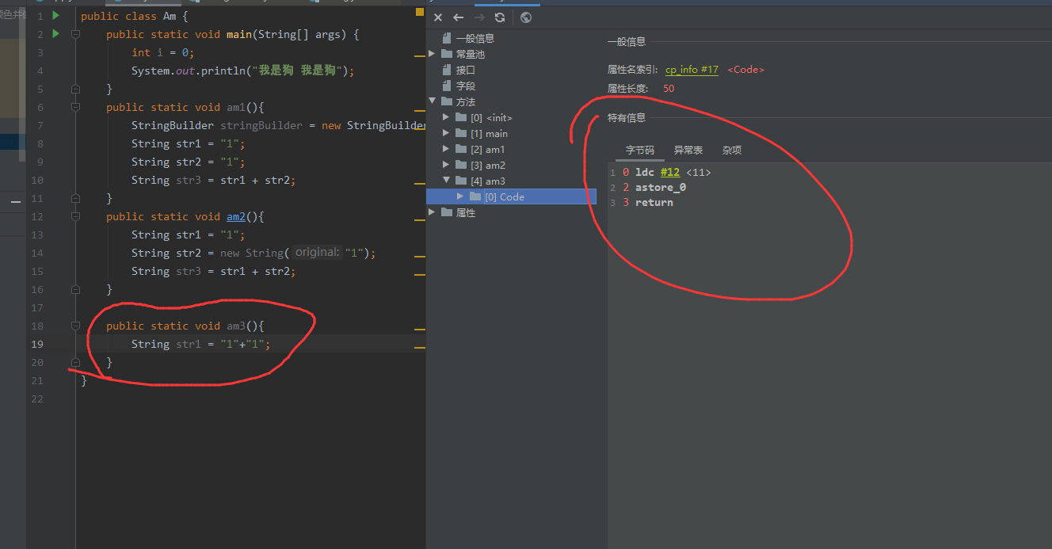Run main method using the gutter arrow at line 2
The image size is (1052, 549).
pyautogui.click(x=55, y=34)
